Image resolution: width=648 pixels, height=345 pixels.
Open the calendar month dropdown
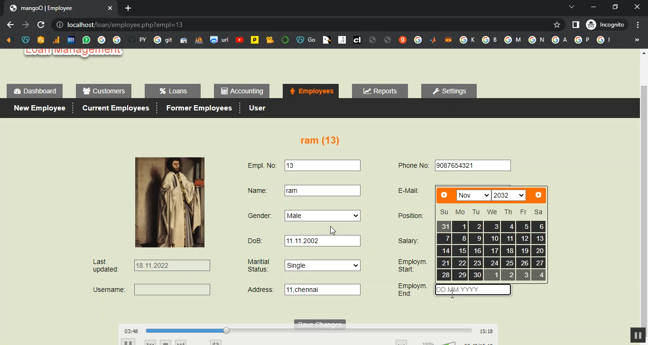coord(473,195)
